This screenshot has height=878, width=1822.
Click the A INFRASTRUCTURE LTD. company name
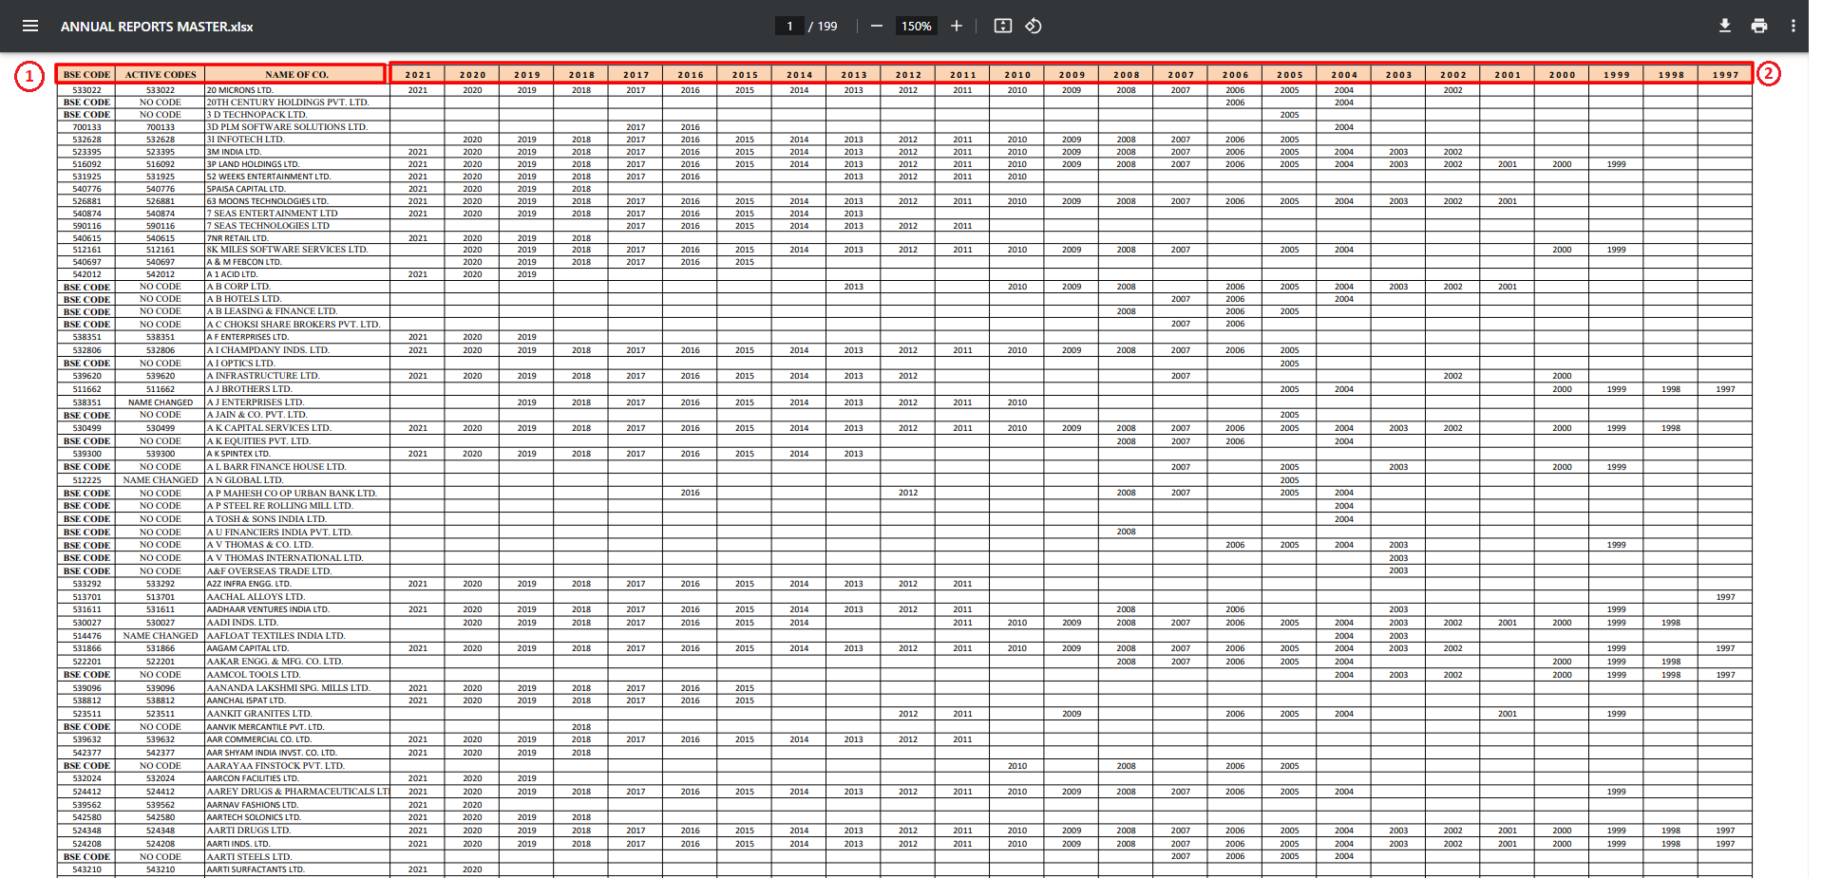coord(263,376)
